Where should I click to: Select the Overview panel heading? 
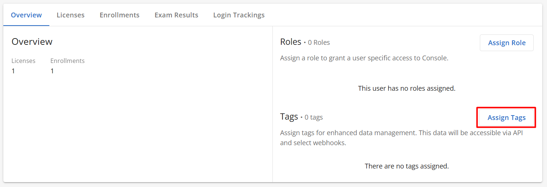point(32,42)
